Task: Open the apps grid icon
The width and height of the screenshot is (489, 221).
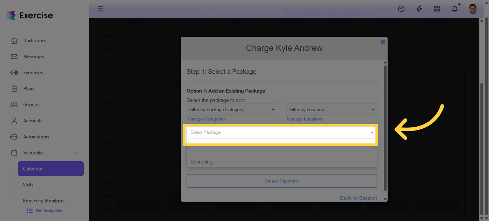Action: point(437,9)
